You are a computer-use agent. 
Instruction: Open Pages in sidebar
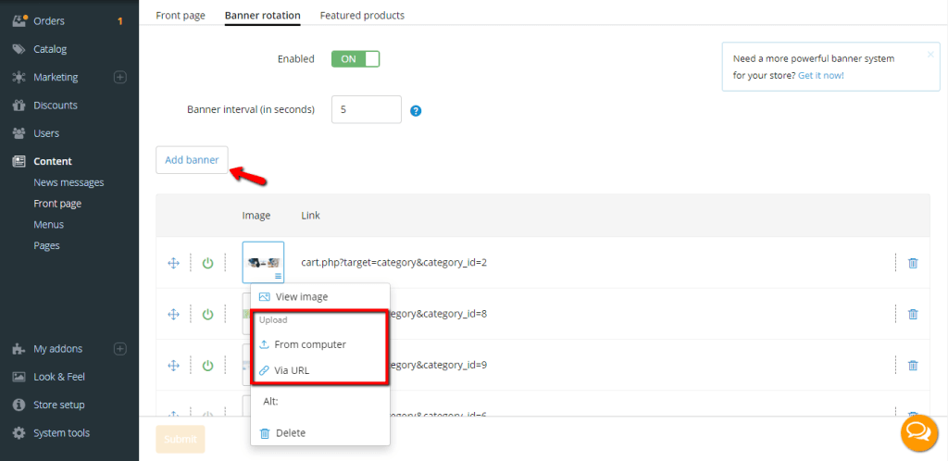point(46,245)
